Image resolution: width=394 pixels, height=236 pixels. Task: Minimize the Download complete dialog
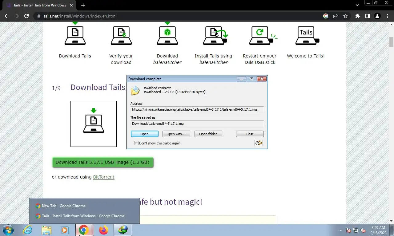241,79
